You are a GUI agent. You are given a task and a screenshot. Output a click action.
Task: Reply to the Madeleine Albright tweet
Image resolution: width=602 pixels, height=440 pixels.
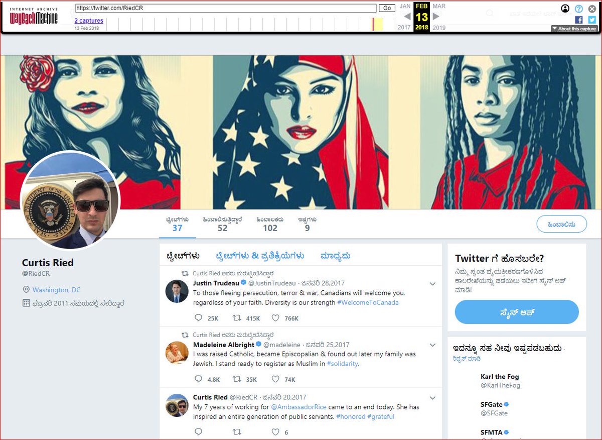tap(198, 379)
